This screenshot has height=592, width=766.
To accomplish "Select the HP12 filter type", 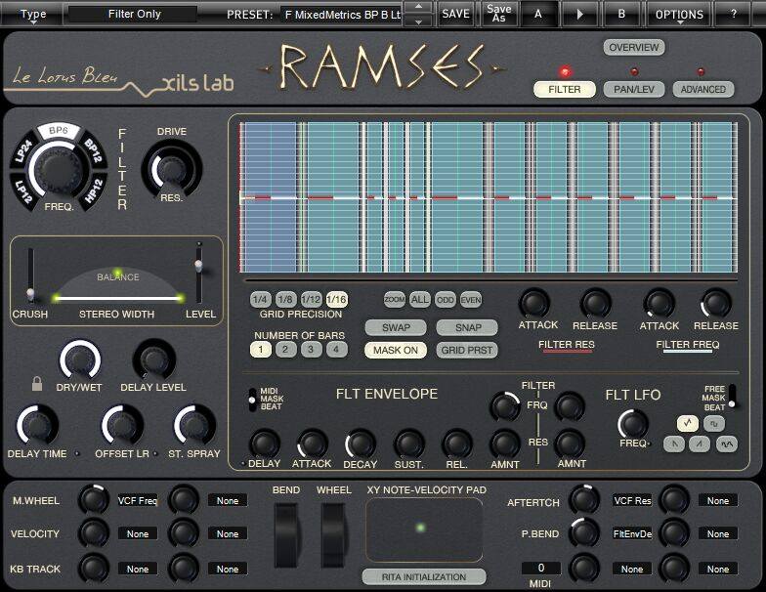I will (x=94, y=191).
